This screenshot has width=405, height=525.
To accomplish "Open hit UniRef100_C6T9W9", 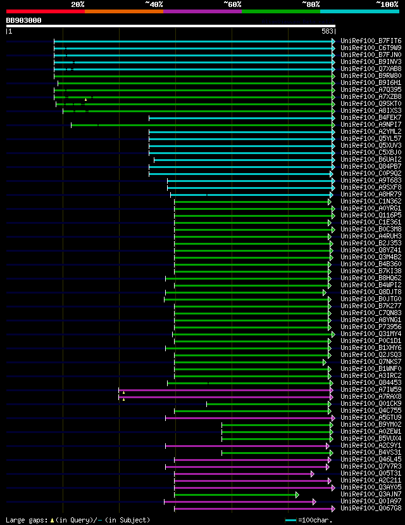I will point(371,48).
